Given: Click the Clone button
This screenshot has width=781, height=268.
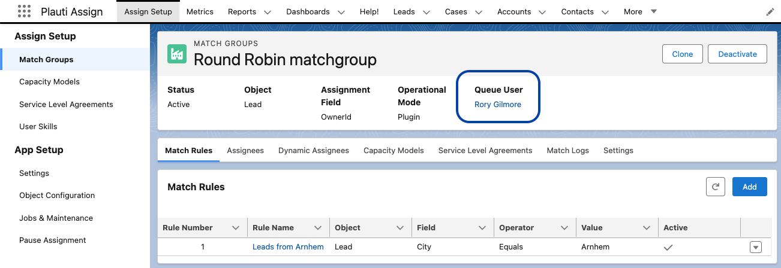Looking at the screenshot, I should pos(683,54).
